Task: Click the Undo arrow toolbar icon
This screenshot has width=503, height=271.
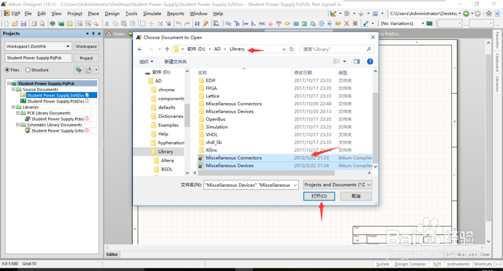Action: pyautogui.click(x=179, y=24)
